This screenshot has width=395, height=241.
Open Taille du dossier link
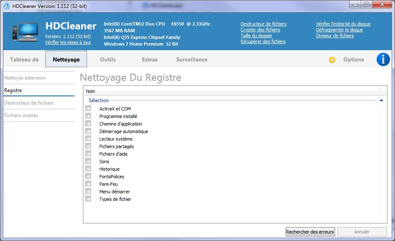(x=256, y=36)
